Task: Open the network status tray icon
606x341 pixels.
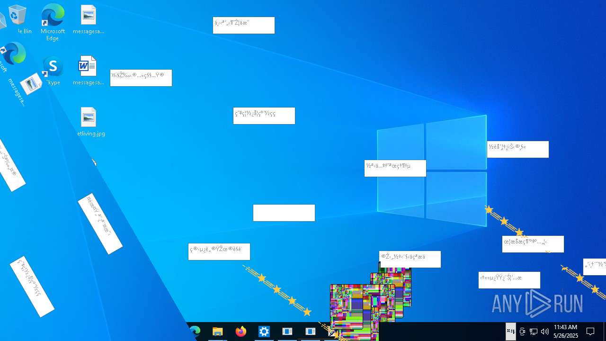Action: [x=534, y=332]
